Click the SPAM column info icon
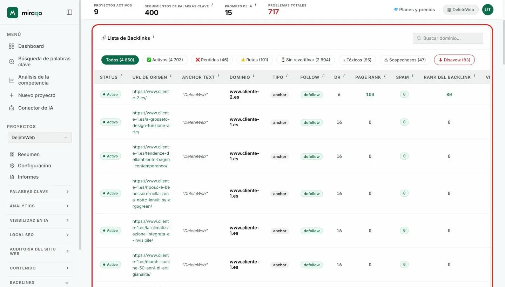Image resolution: width=505 pixels, height=287 pixels. 413,76
